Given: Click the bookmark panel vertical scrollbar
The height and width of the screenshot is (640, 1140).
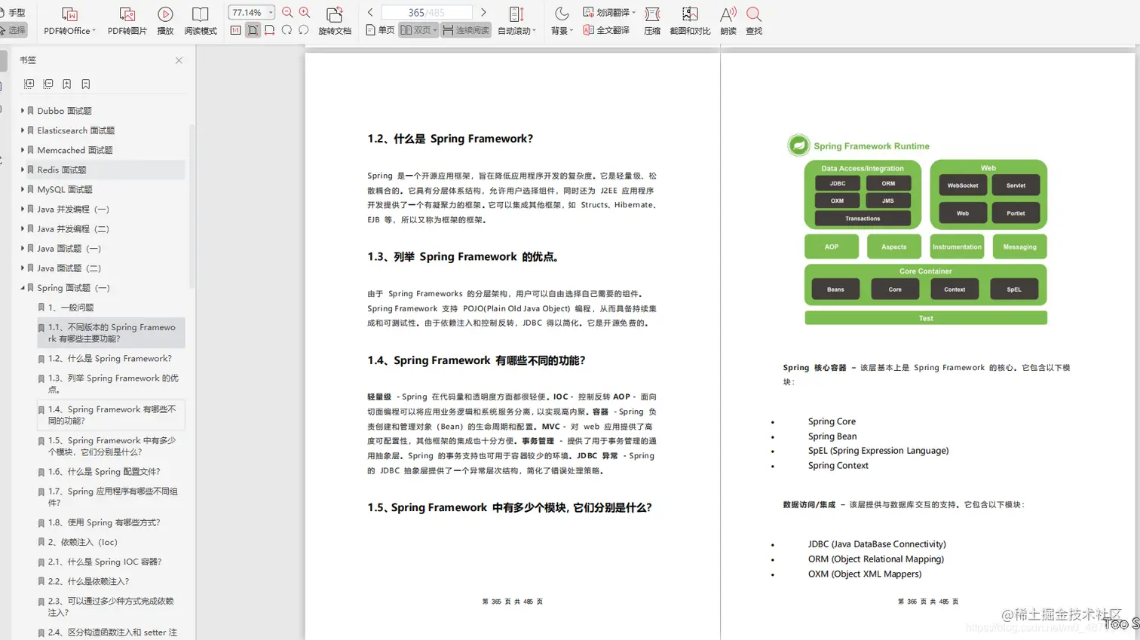Looking at the screenshot, I should (192, 205).
